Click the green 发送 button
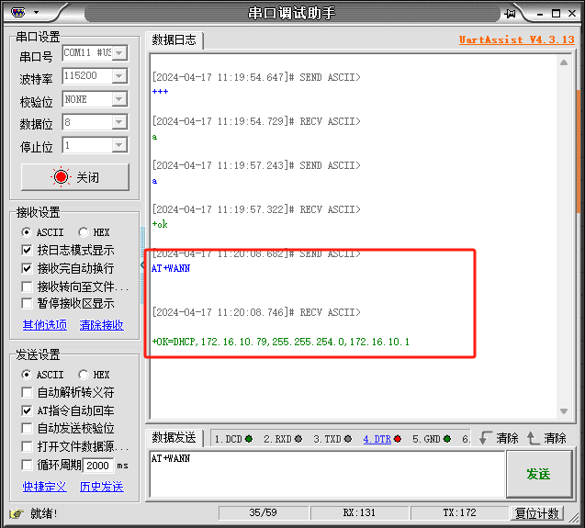Image resolution: width=585 pixels, height=528 pixels. 539,474
